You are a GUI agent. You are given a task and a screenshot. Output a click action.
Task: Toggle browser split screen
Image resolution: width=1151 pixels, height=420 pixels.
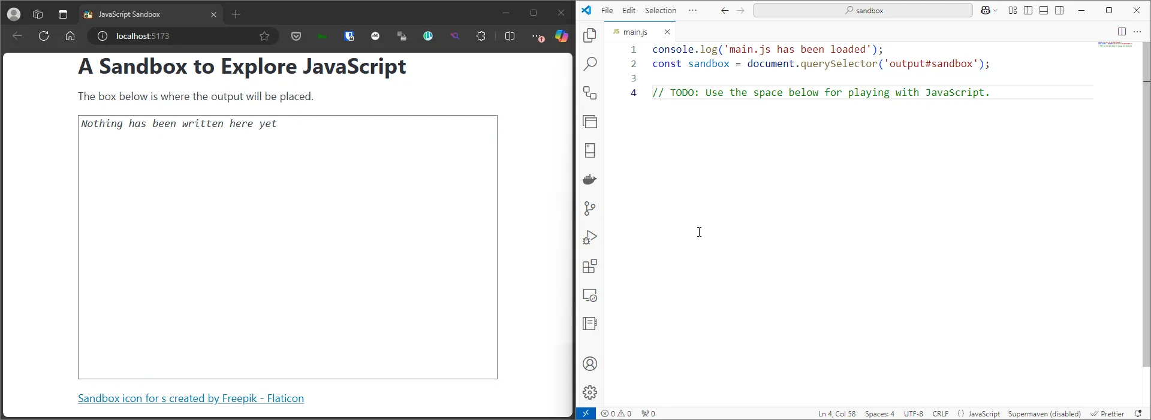pyautogui.click(x=510, y=36)
